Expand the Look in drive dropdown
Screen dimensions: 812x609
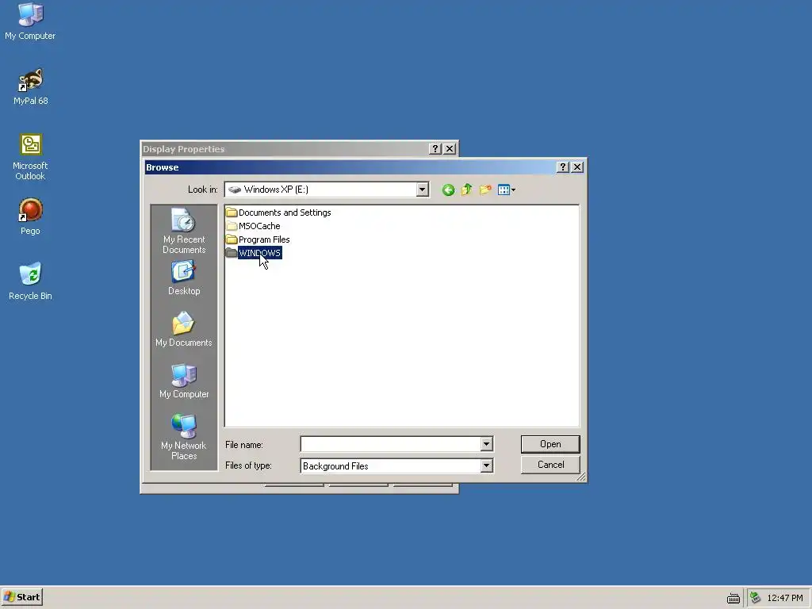click(423, 190)
